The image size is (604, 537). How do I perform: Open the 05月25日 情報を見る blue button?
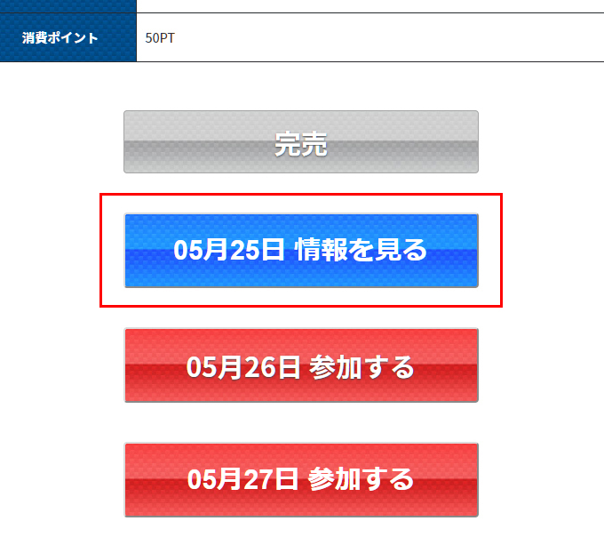pos(301,251)
